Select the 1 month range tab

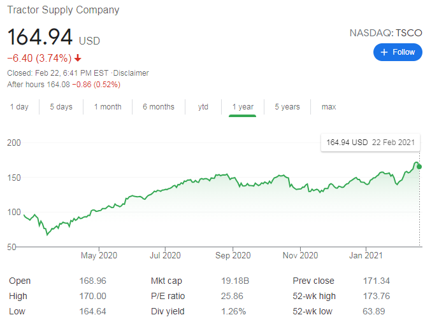pyautogui.click(x=108, y=107)
